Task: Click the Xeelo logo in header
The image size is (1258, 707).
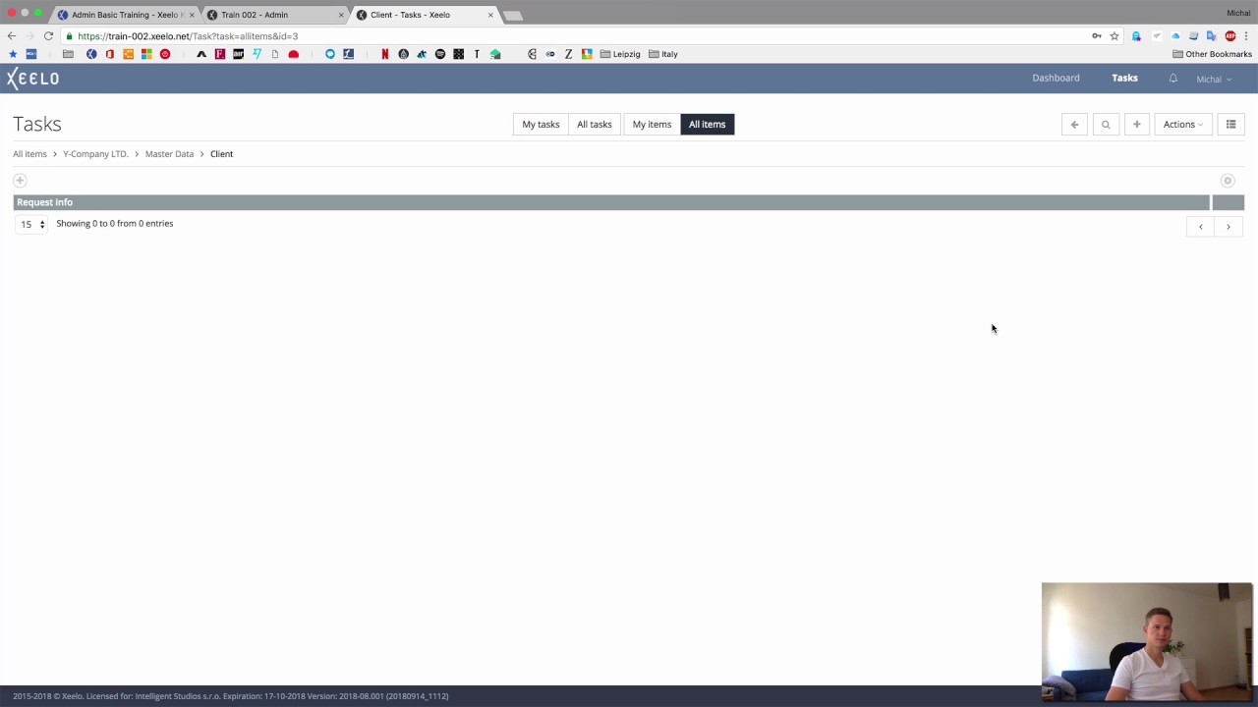Action: pyautogui.click(x=32, y=79)
